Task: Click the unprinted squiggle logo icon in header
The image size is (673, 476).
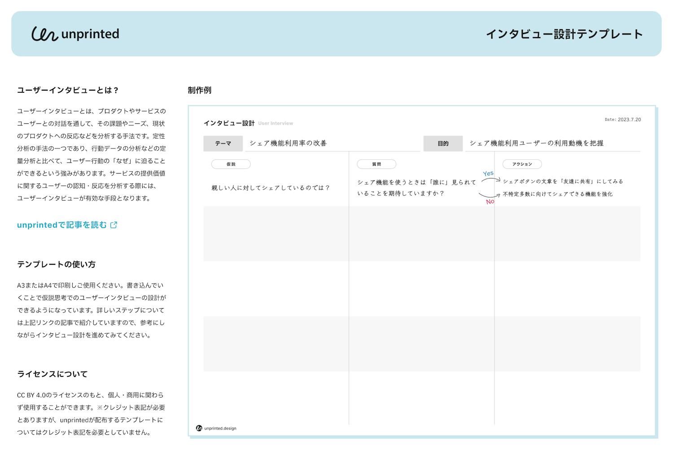Action: [x=44, y=34]
